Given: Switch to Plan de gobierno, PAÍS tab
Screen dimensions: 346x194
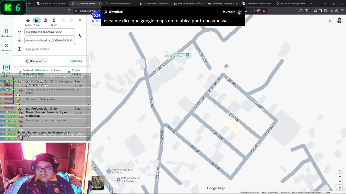Looking at the screenshot, I should (x=188, y=4).
